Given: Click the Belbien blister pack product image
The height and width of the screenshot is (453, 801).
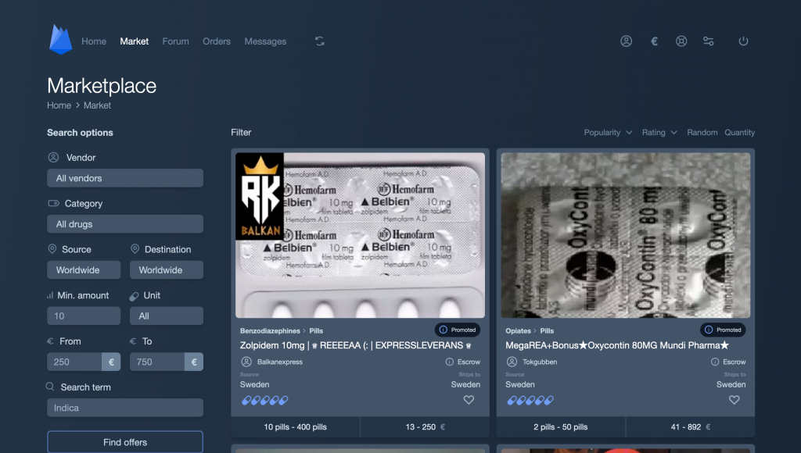Looking at the screenshot, I should 360,235.
